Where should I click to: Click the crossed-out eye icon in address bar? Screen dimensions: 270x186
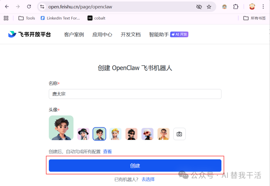tap(199, 7)
